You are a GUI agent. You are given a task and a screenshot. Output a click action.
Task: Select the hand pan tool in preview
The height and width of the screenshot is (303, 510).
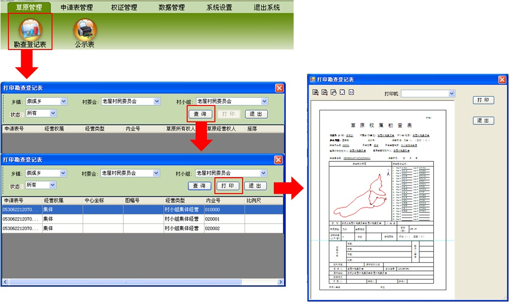(x=333, y=93)
